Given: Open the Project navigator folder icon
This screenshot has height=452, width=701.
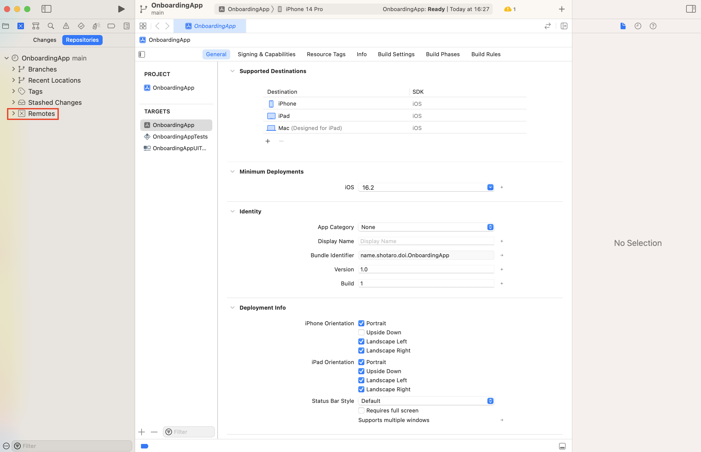Looking at the screenshot, I should click(5, 26).
